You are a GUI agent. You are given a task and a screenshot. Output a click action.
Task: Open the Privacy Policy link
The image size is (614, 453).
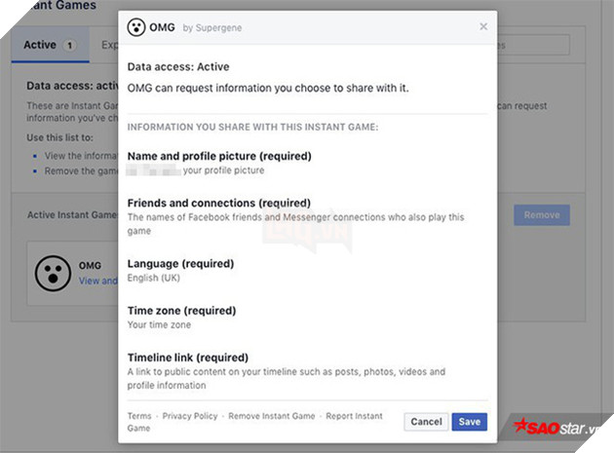click(x=190, y=416)
